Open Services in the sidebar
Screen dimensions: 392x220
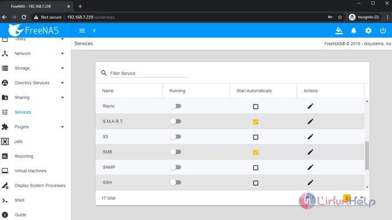pos(23,112)
